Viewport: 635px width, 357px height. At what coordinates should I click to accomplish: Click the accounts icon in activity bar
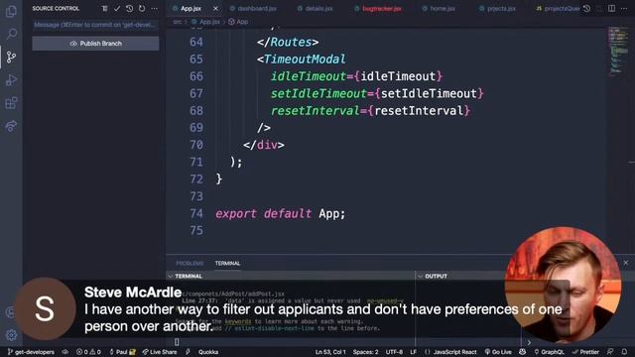pyautogui.click(x=11, y=311)
